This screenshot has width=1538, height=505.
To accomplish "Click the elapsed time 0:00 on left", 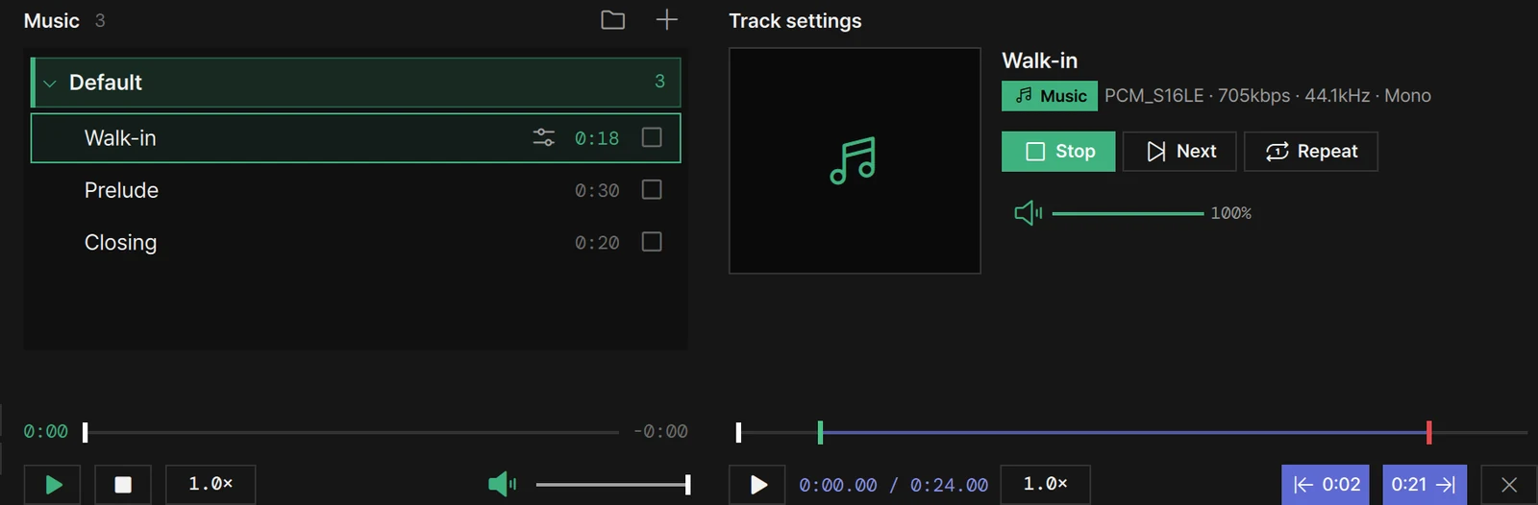I will click(x=45, y=432).
